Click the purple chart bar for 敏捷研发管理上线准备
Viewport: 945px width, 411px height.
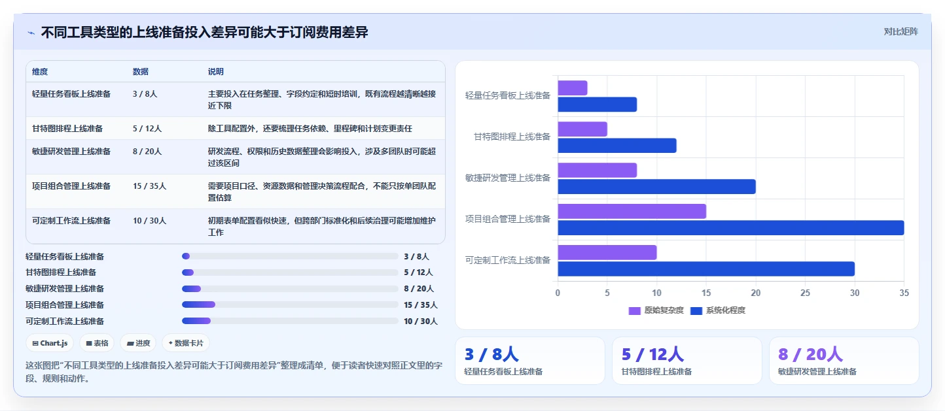coord(597,170)
